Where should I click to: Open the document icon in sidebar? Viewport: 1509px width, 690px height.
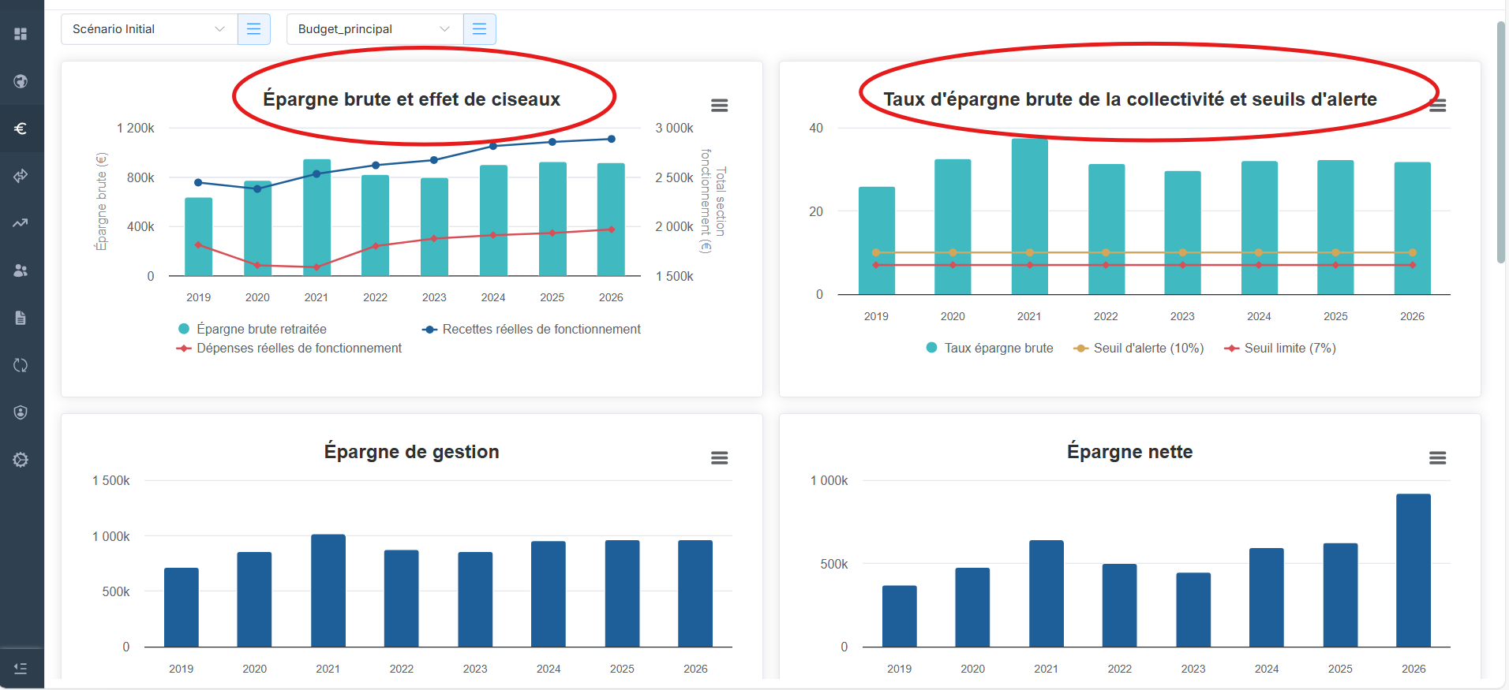coord(21,318)
